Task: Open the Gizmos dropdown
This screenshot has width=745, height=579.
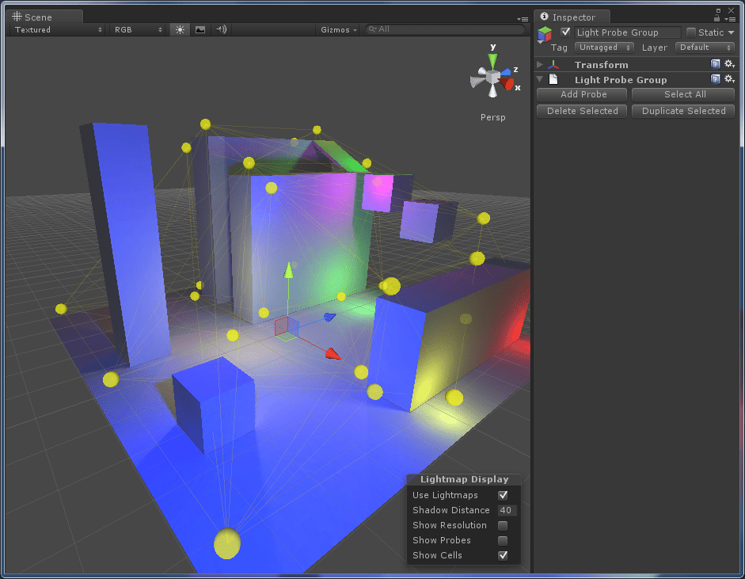Action: pos(336,29)
